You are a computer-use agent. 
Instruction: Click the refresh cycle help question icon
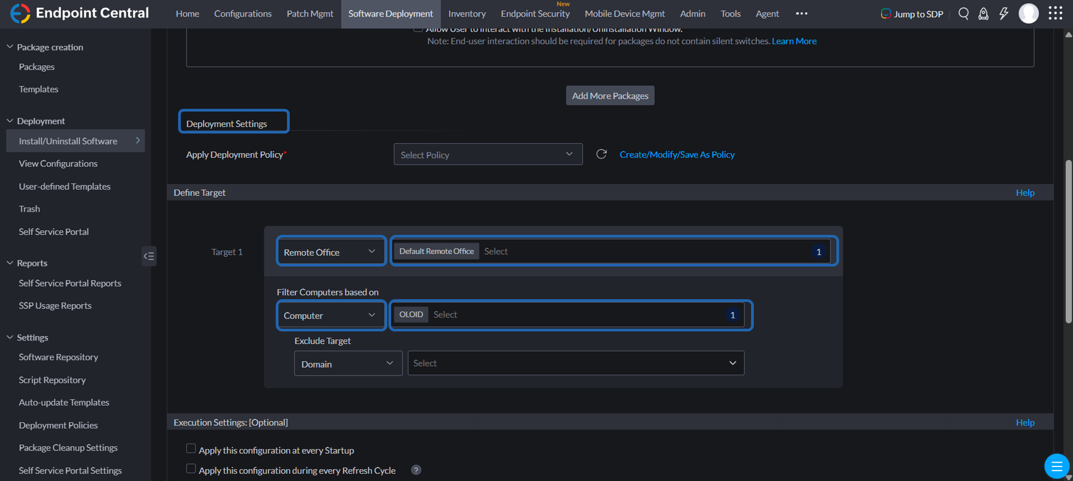point(416,470)
